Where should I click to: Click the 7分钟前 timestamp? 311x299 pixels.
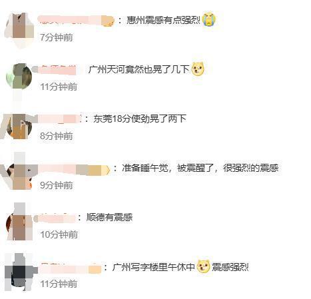point(57,37)
